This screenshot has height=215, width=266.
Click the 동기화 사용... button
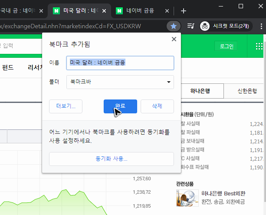(x=111, y=159)
